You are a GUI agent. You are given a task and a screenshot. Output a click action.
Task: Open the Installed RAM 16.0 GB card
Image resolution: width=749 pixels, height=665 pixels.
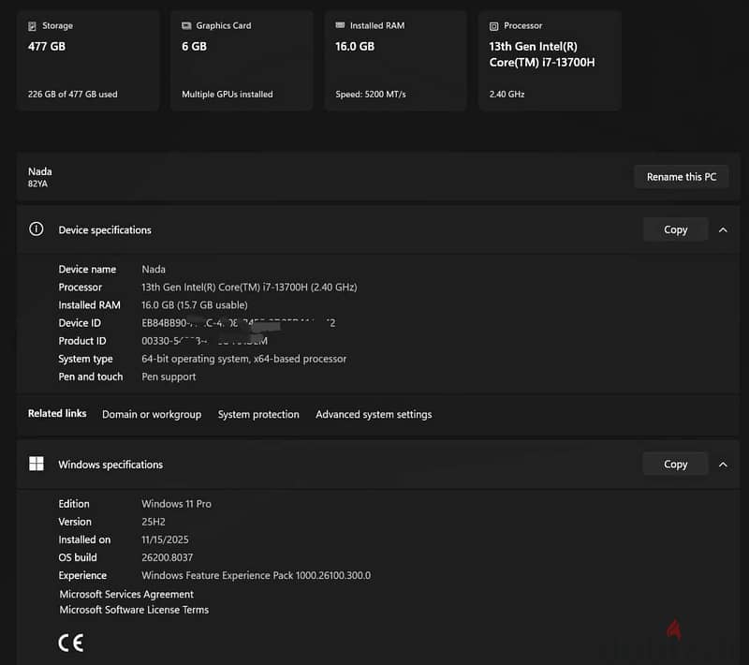(395, 61)
